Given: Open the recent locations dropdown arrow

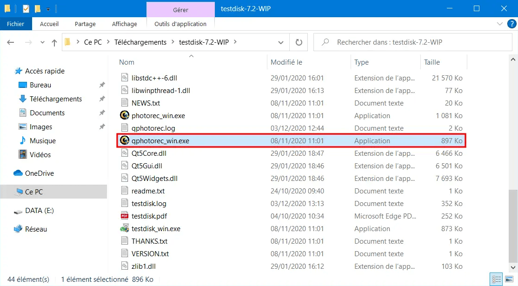Looking at the screenshot, I should 42,42.
